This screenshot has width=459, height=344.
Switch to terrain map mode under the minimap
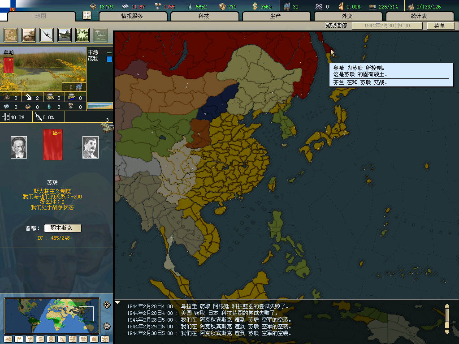point(8,339)
